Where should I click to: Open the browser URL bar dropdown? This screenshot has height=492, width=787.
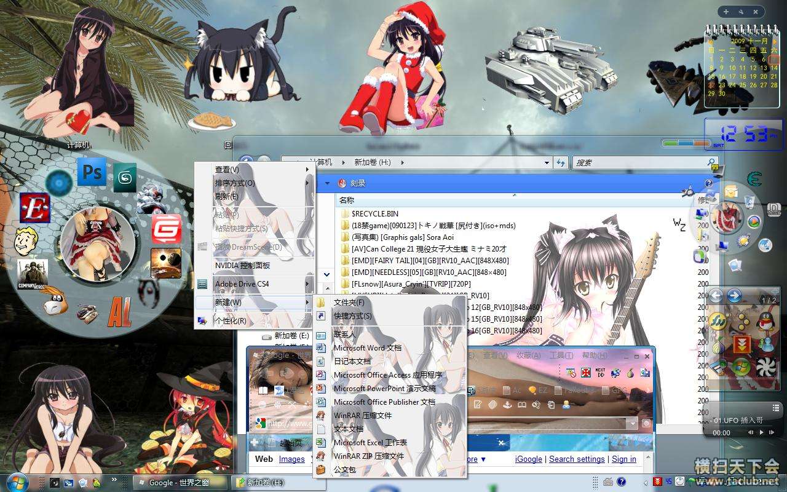click(x=632, y=423)
